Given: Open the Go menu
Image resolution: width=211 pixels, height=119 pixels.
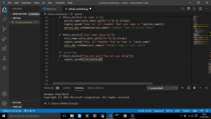Looking at the screenshot, I should pos(44,3).
